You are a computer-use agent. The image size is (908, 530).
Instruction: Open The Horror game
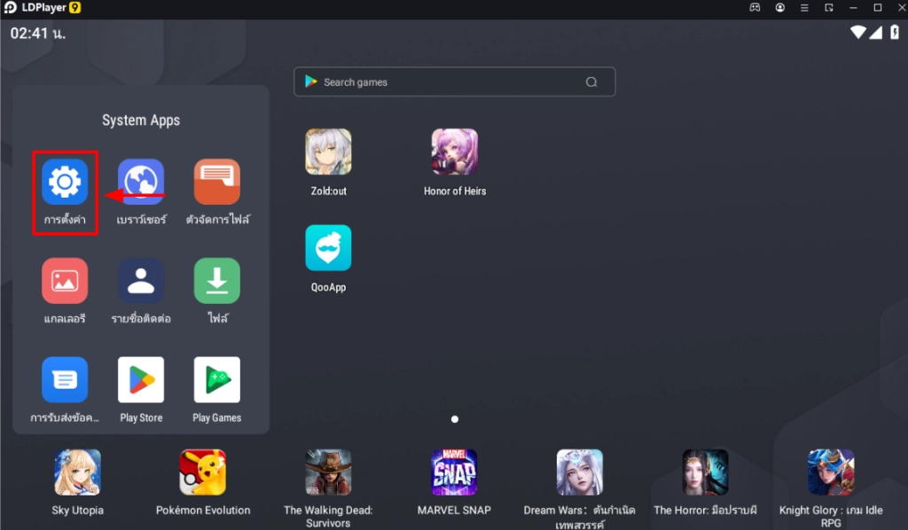705,472
